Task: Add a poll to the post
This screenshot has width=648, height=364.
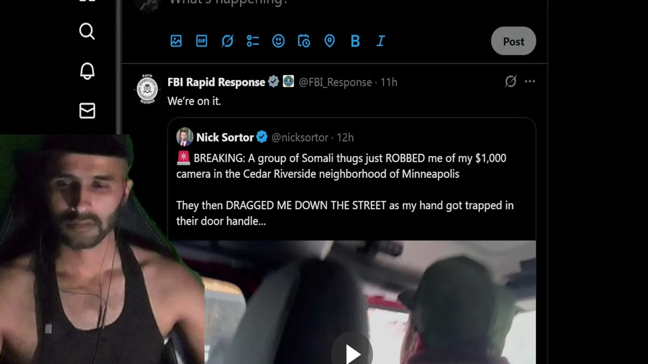Action: pyautogui.click(x=253, y=41)
